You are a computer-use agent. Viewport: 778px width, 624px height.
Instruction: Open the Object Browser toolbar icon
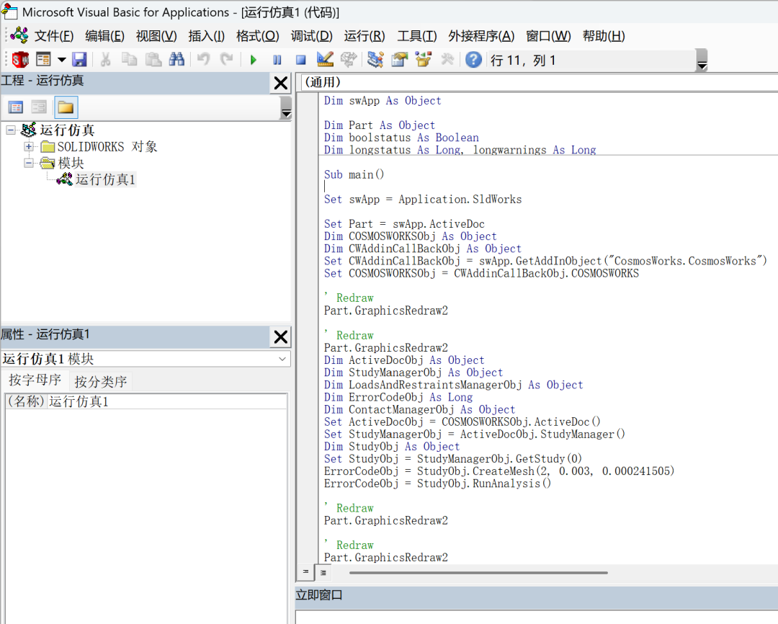pyautogui.click(x=423, y=60)
